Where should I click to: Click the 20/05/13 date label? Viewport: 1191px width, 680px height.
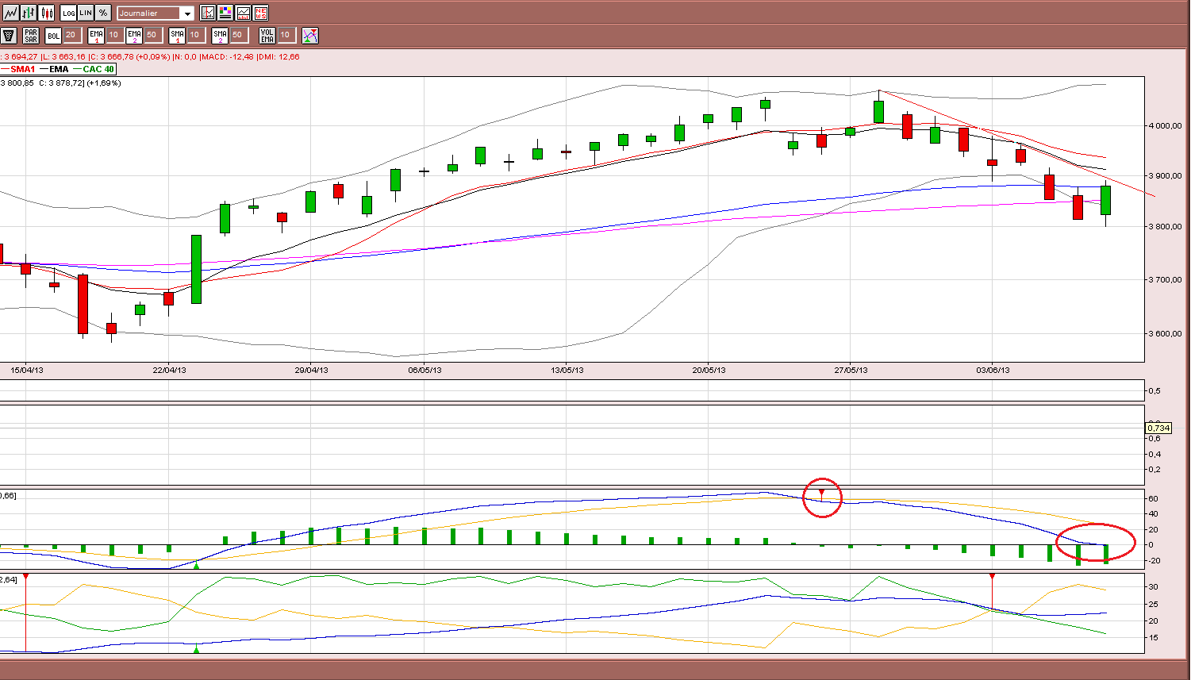709,370
